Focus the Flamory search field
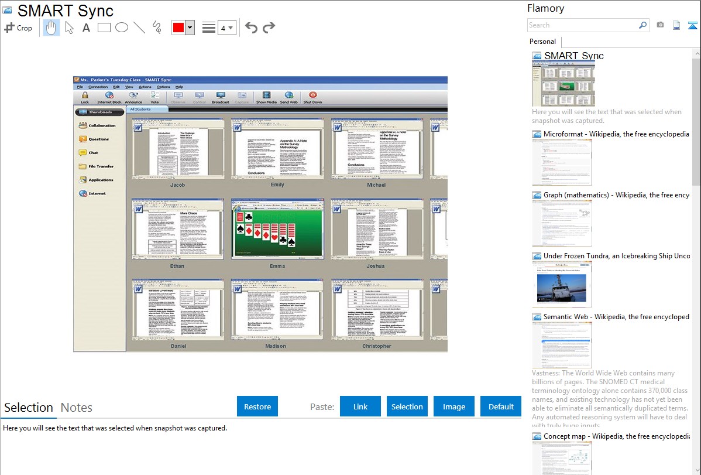This screenshot has height=475, width=701. click(x=583, y=25)
